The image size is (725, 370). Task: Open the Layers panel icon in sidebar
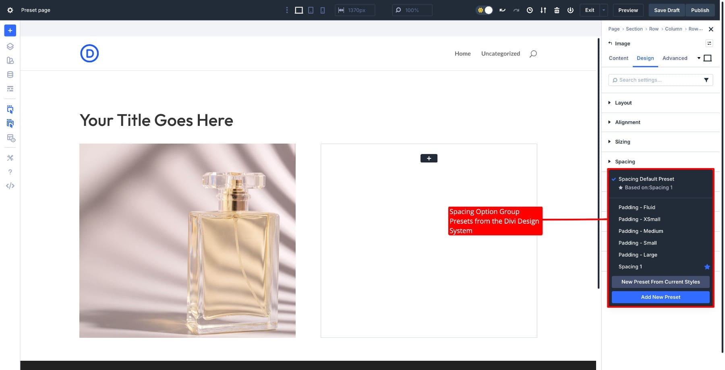pos(10,47)
